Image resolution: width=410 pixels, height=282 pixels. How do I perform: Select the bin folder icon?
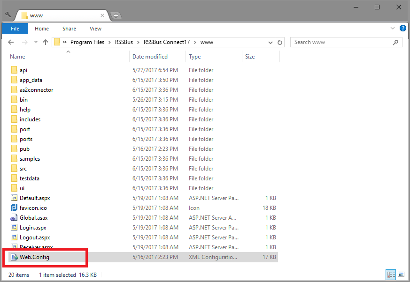click(14, 100)
